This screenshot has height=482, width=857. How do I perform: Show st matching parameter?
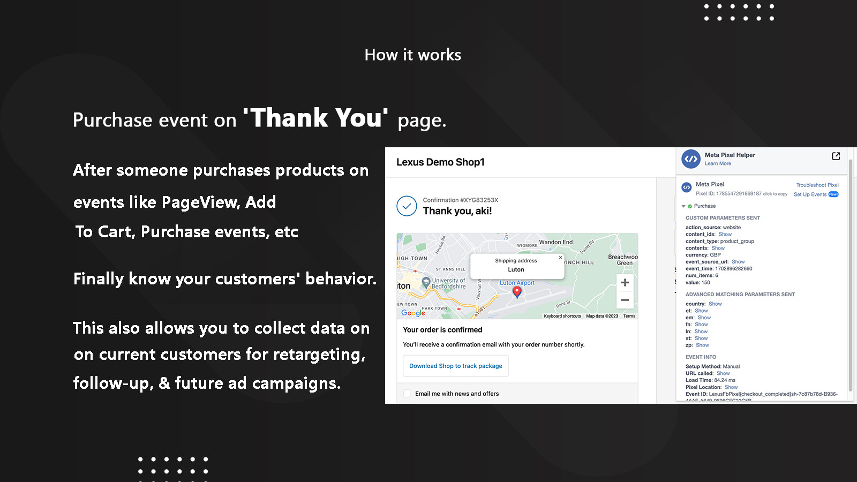click(x=701, y=338)
